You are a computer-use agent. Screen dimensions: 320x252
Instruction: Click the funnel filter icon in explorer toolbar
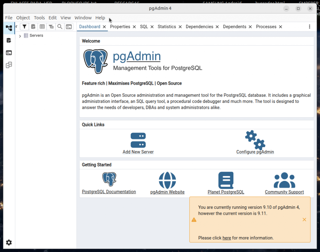(x=24, y=27)
